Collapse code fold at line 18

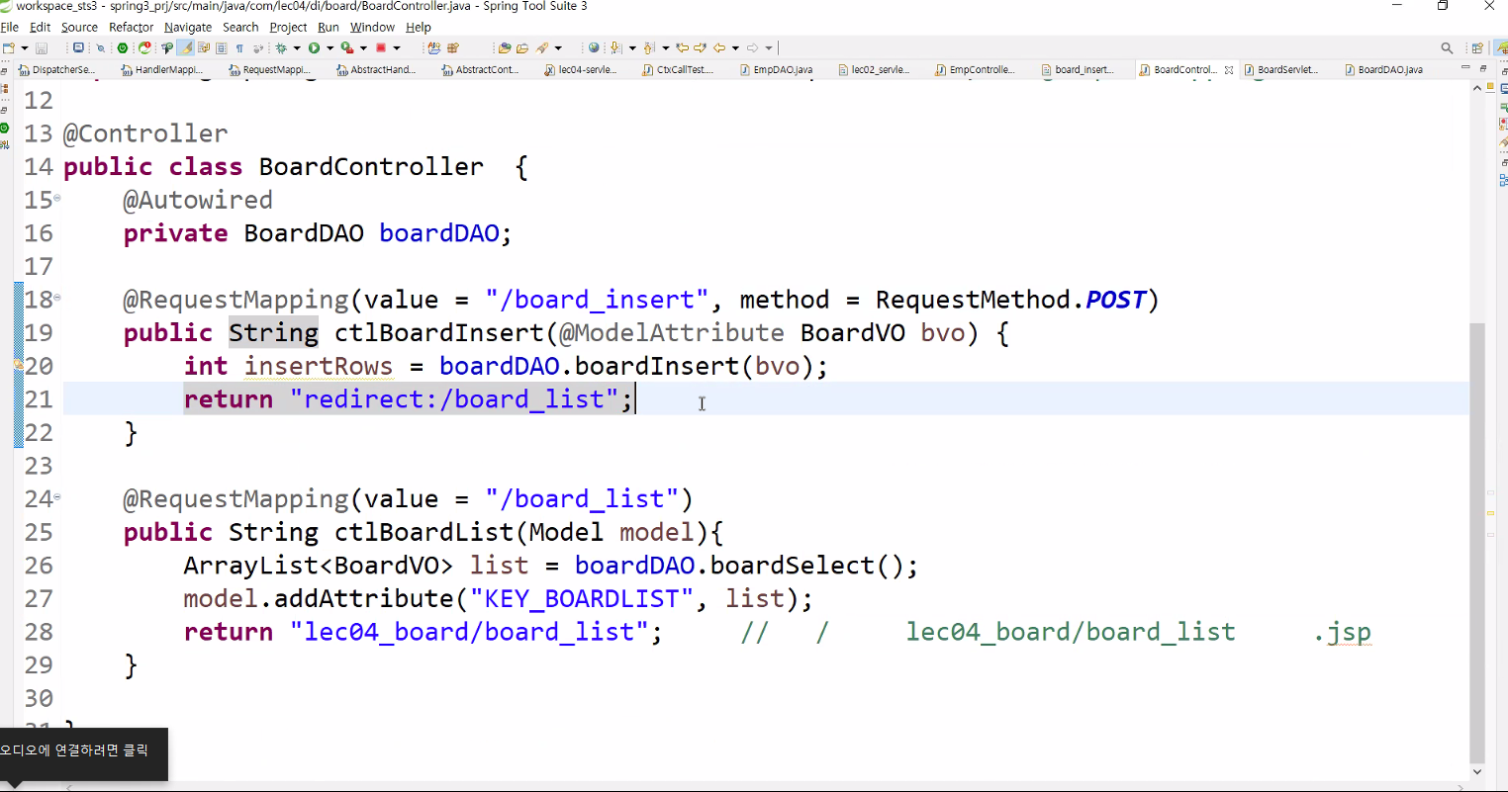coord(57,298)
